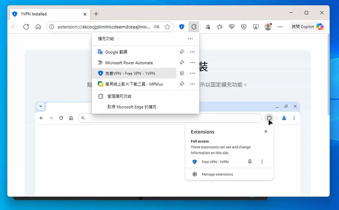Open browser essentials heart icon
The width and height of the screenshot is (339, 210).
(x=232, y=27)
